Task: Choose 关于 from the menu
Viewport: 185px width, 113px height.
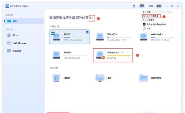Action: pos(147,29)
